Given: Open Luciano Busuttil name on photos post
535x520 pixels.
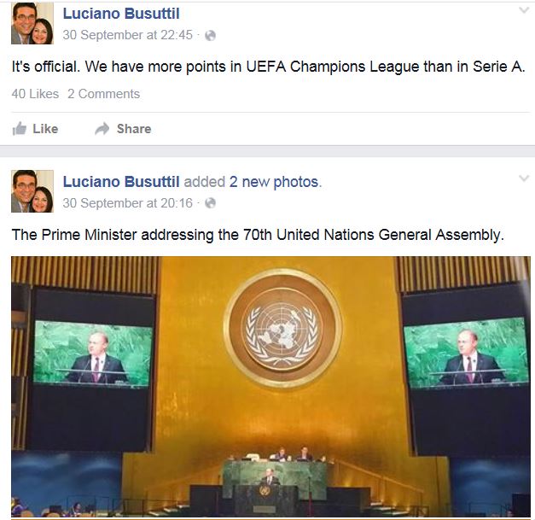Looking at the screenshot, I should click(121, 182).
